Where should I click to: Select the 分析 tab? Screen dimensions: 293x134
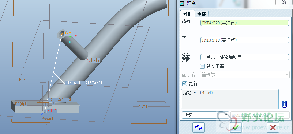(x=187, y=14)
